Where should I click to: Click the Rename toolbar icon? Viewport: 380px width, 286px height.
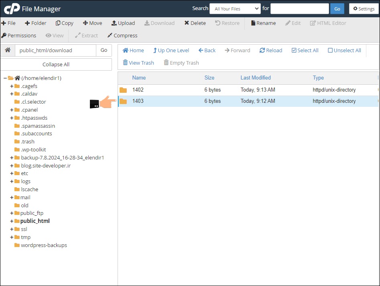tap(253, 23)
